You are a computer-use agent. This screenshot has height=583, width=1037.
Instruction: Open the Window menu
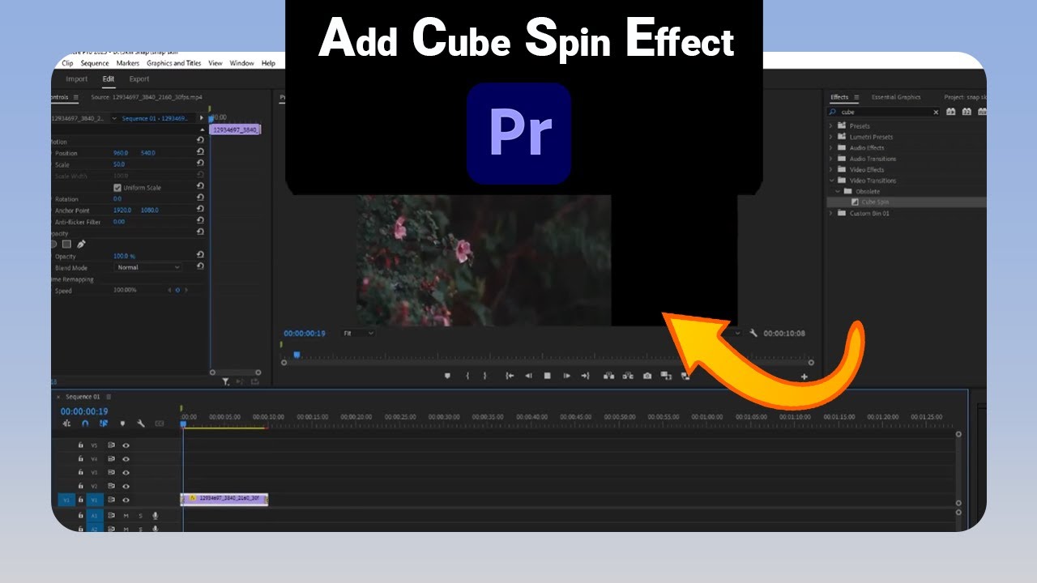click(x=241, y=63)
